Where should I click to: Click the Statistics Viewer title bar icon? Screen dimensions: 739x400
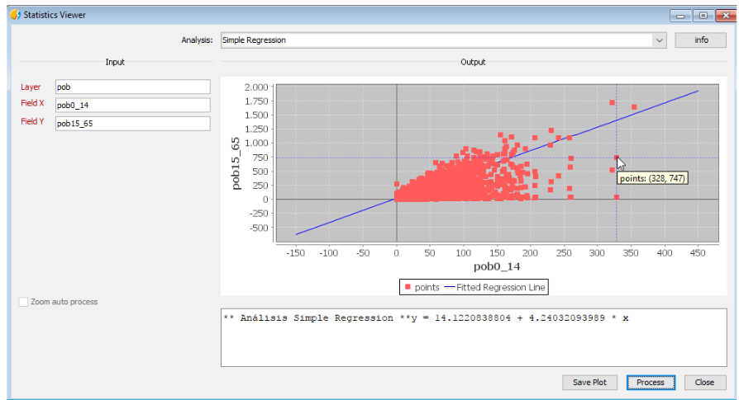tap(14, 15)
